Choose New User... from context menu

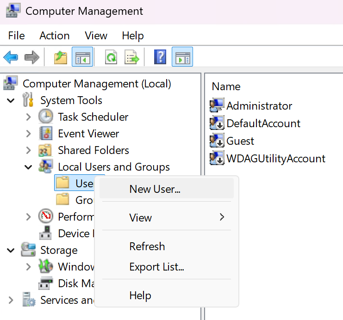(167, 188)
